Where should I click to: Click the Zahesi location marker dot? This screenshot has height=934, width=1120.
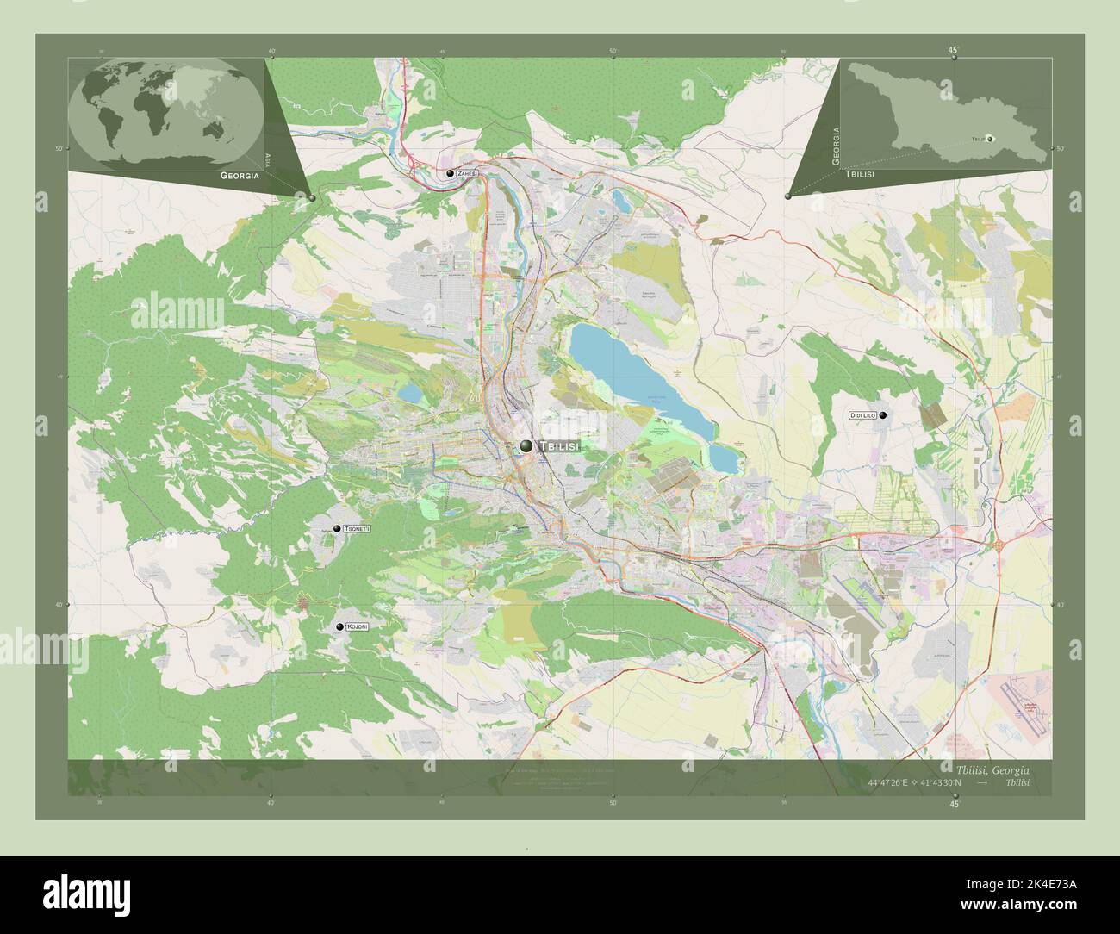click(450, 173)
